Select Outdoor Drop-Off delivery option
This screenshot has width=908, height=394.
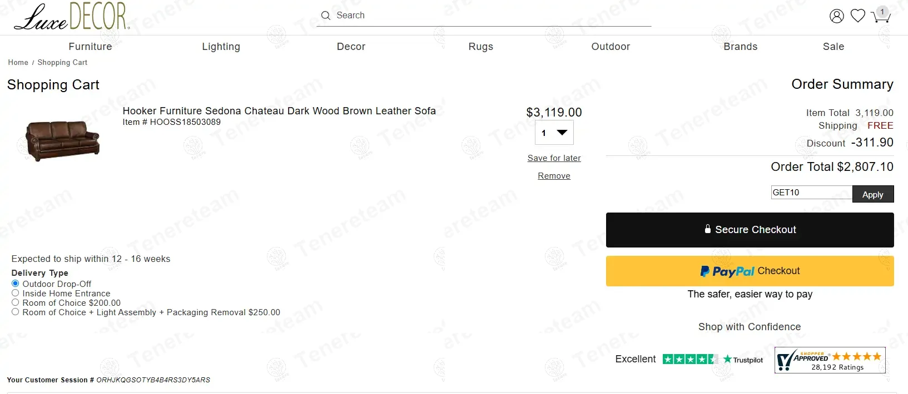click(16, 284)
